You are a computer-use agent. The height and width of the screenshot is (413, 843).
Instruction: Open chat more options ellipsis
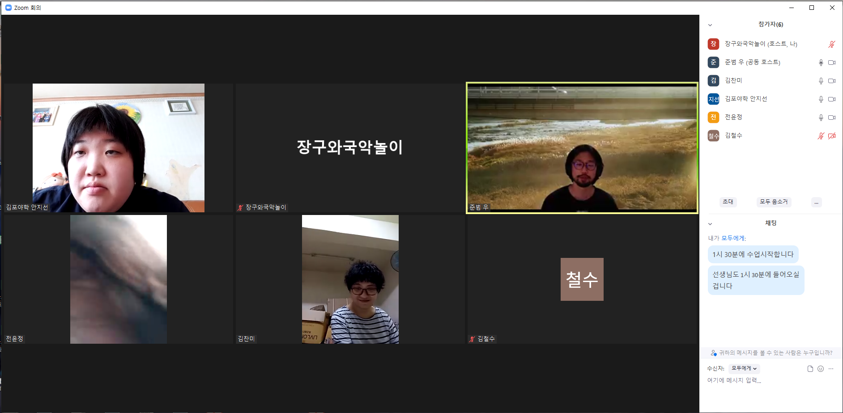[831, 369]
